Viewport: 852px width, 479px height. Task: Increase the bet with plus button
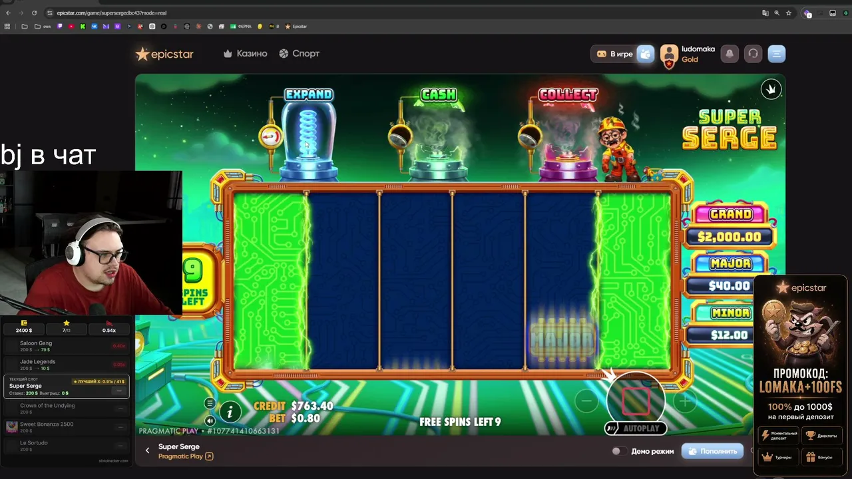(685, 400)
